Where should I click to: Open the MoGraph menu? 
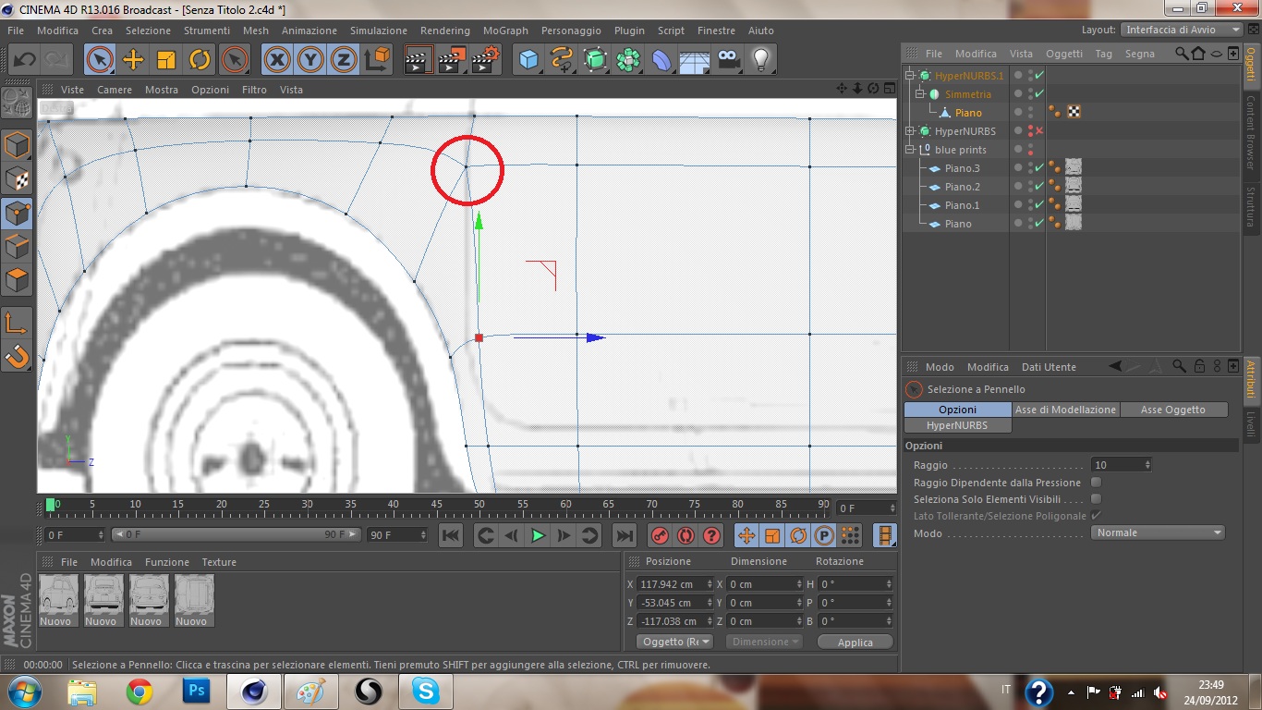point(505,31)
